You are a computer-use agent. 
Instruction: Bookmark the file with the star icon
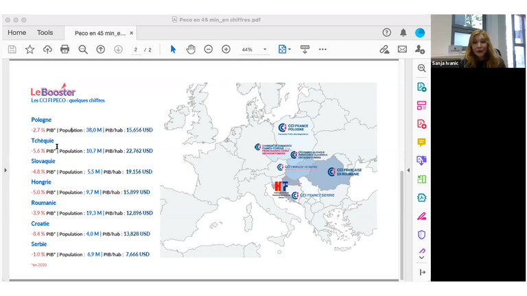click(30, 49)
